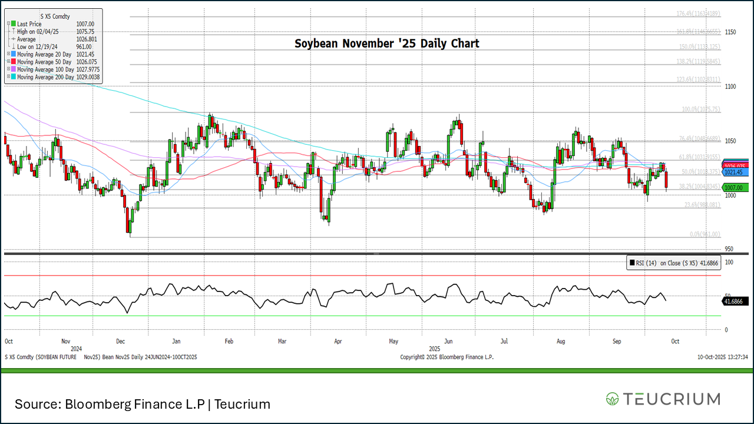Click the High on 02/04/25 marker icon

pyautogui.click(x=14, y=32)
